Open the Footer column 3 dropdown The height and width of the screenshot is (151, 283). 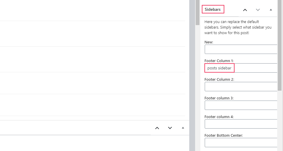[x=241, y=105]
